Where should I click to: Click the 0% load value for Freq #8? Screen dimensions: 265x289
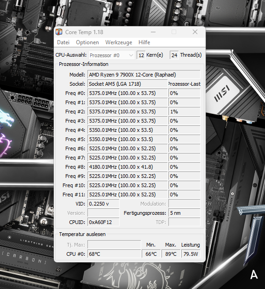pos(184,167)
